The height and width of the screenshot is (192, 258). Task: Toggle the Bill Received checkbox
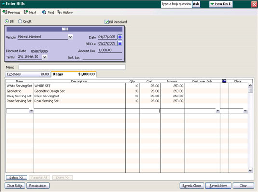pyautogui.click(x=107, y=22)
